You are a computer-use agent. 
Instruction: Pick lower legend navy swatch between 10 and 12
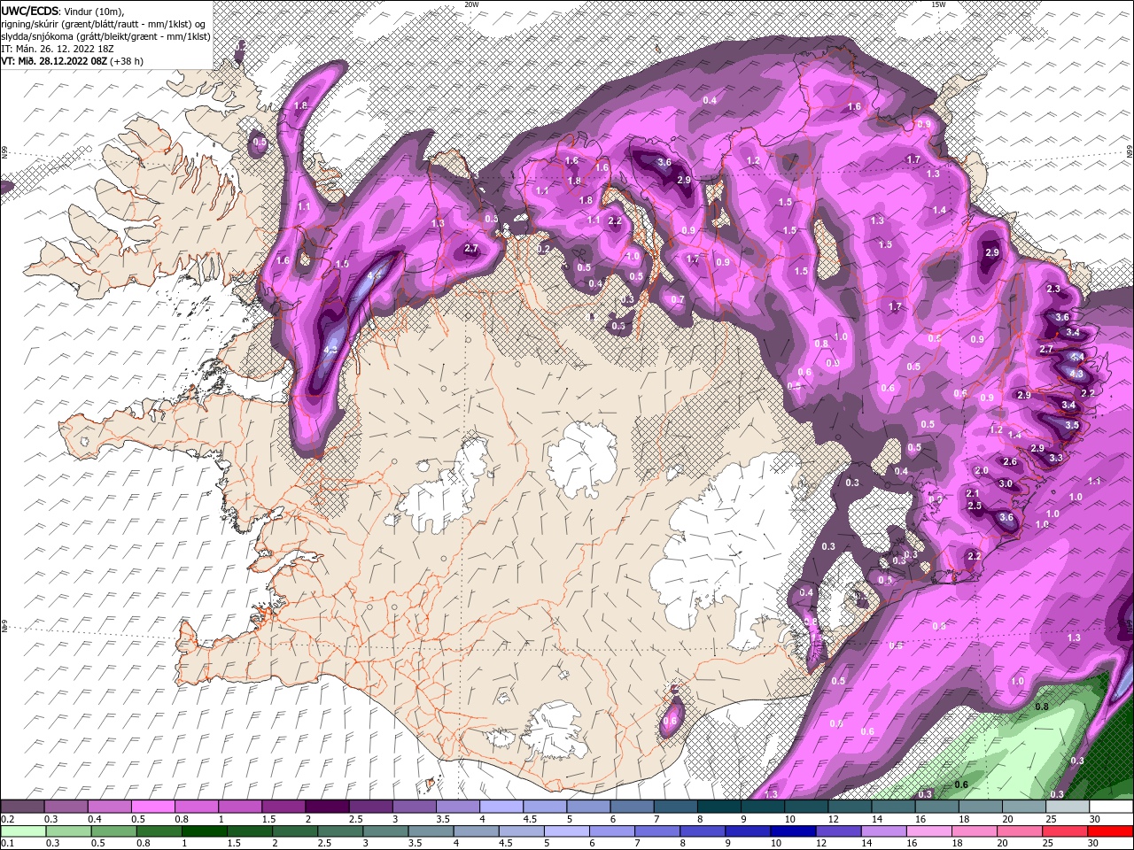792,831
